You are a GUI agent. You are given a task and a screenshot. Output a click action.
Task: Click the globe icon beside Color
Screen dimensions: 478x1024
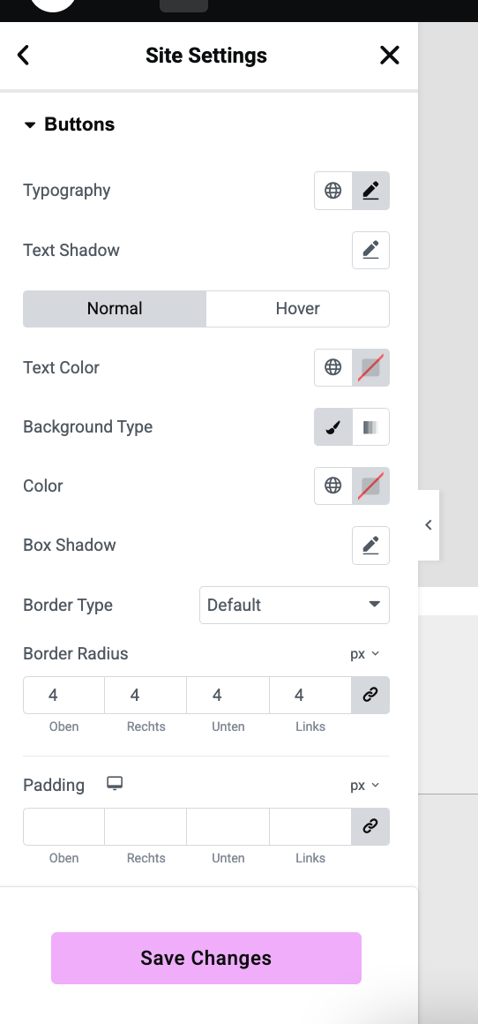[333, 486]
